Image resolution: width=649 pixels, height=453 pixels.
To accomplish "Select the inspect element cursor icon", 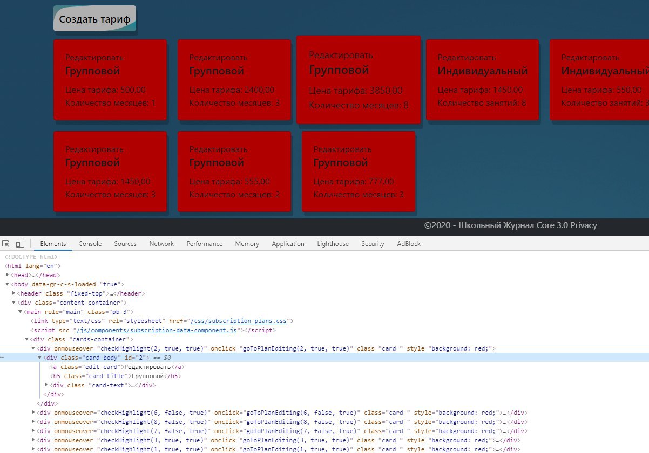I will coord(6,244).
